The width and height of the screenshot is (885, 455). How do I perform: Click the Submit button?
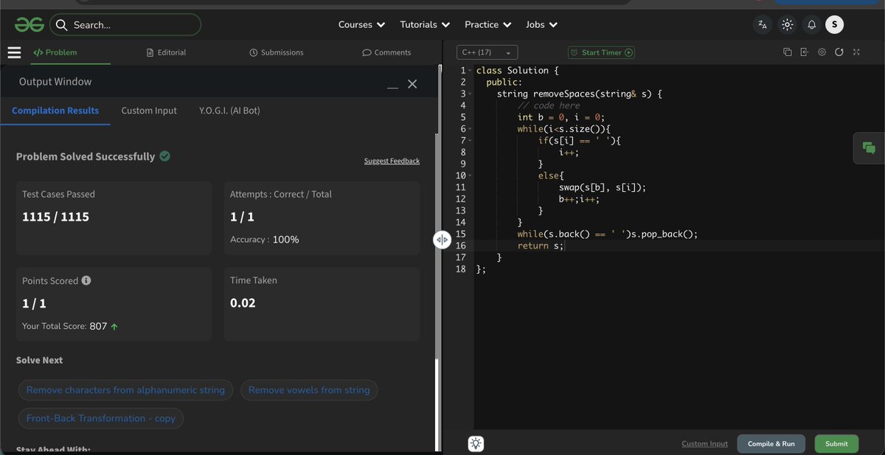coord(836,444)
